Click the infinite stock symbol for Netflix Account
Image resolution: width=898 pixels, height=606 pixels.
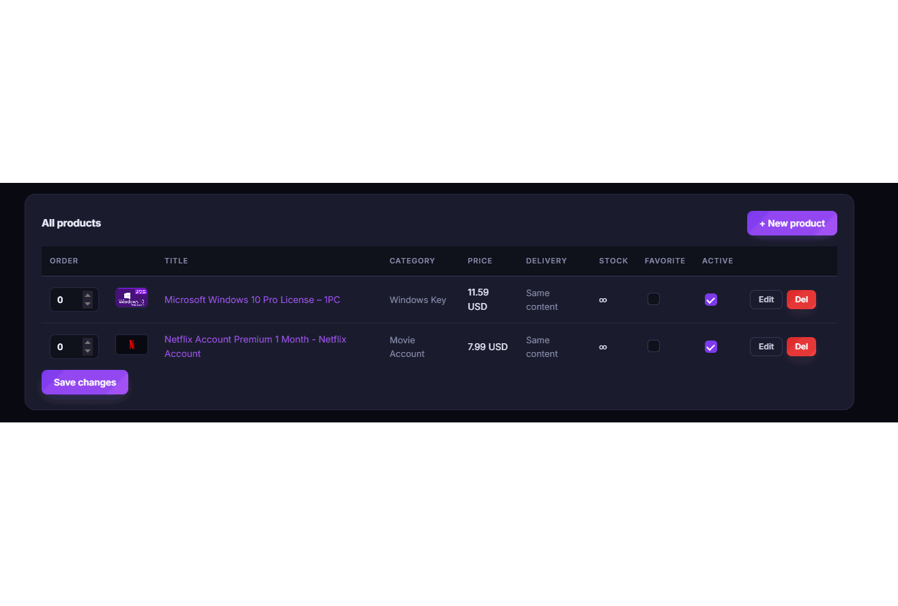(x=603, y=347)
